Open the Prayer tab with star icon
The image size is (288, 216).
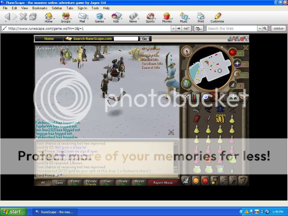(x=233, y=96)
